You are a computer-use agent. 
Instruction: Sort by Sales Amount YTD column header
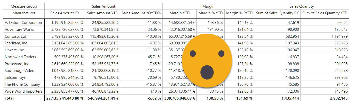103,13
